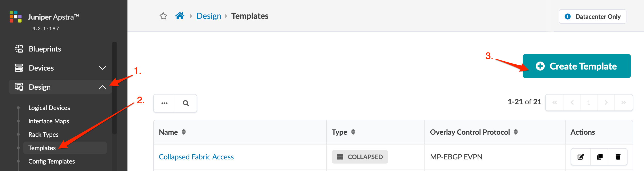This screenshot has width=644, height=171.
Task: Open the Collapsed Fabric Access link
Action: pos(196,157)
